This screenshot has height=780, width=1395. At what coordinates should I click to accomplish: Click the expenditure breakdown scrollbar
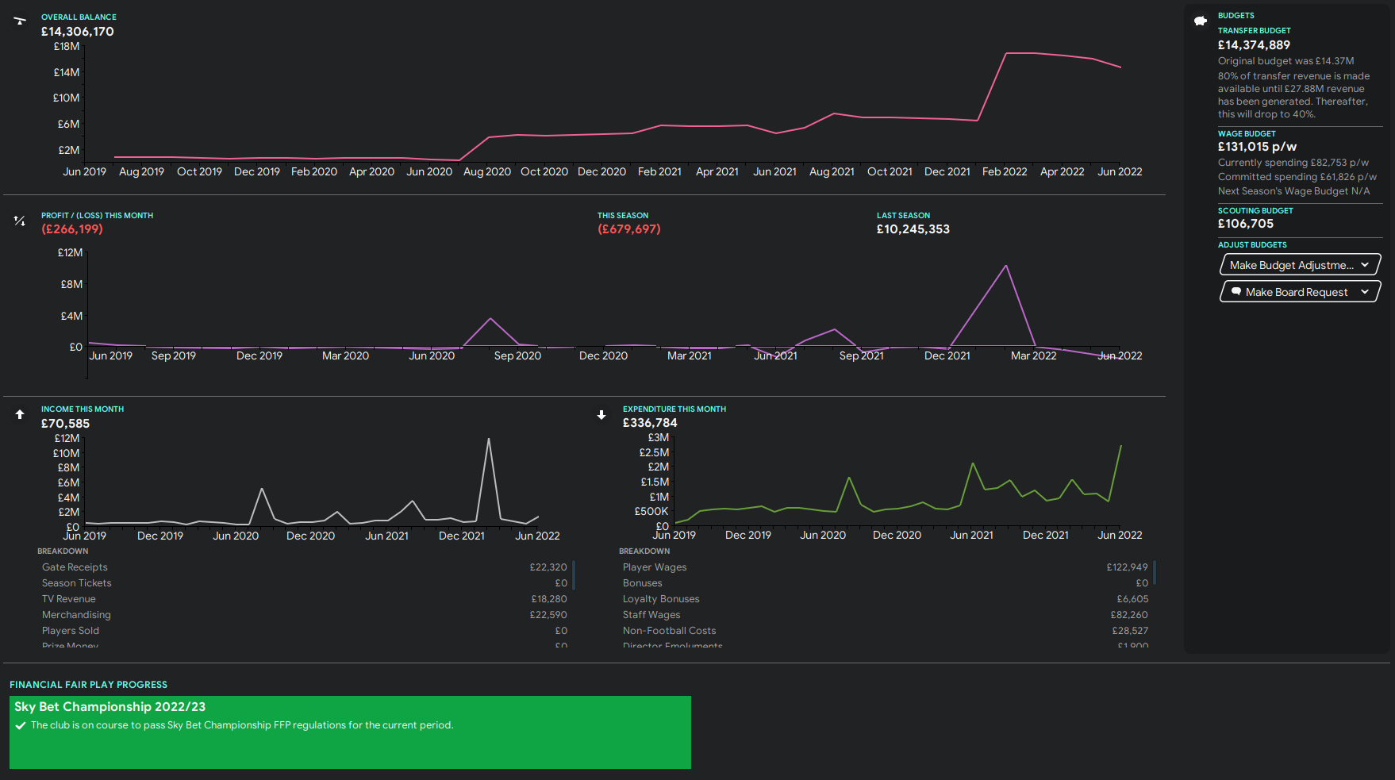click(1155, 571)
